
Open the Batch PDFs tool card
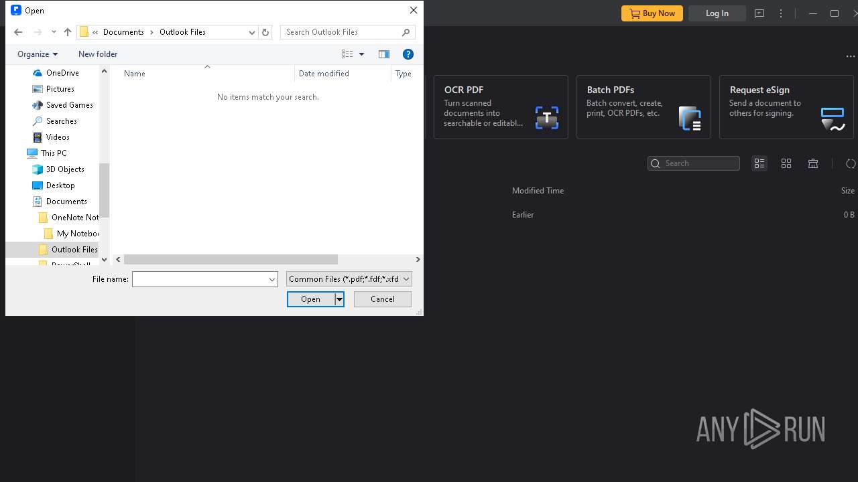pos(643,107)
